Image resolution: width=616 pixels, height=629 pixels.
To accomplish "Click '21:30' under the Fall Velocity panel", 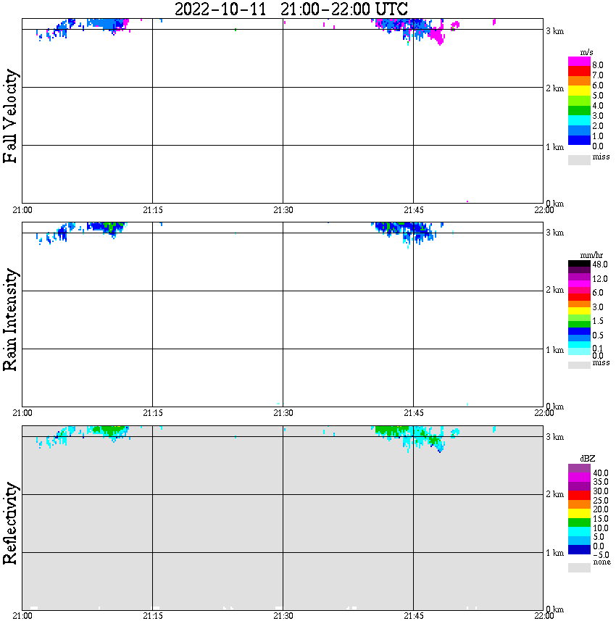I will click(283, 210).
